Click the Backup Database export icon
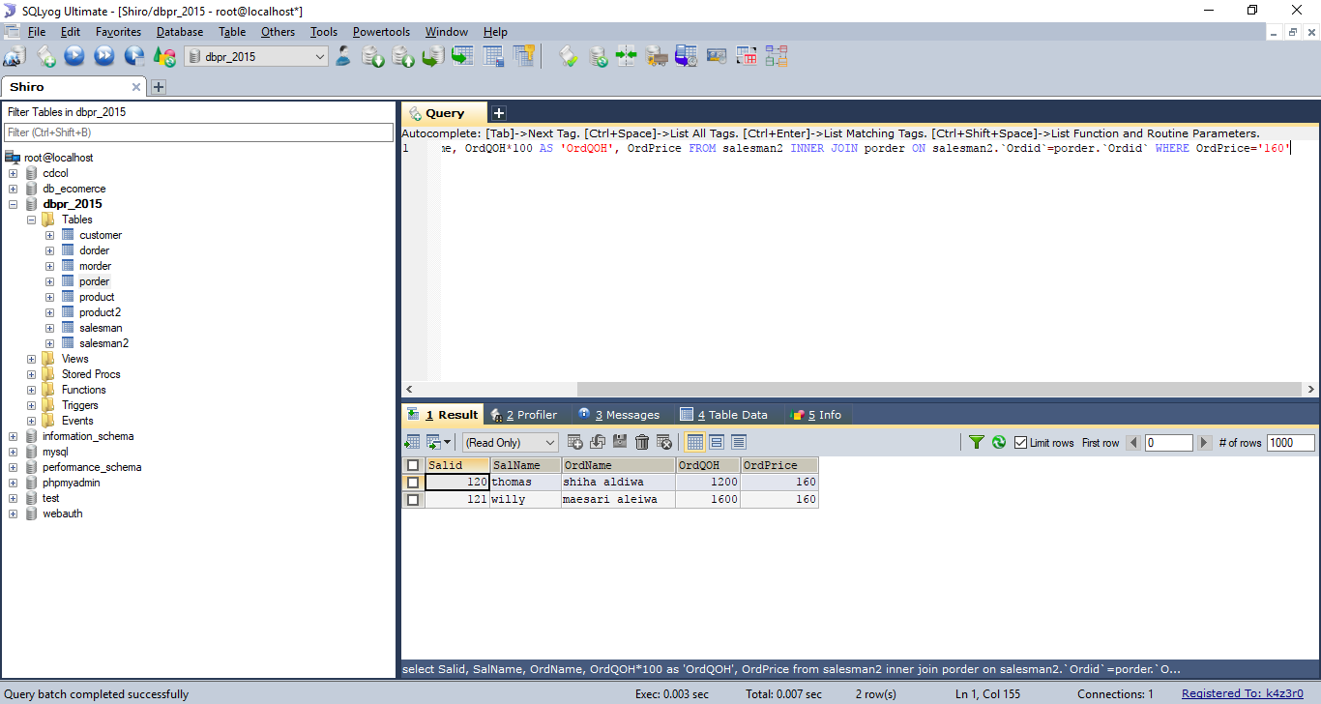 coord(402,56)
